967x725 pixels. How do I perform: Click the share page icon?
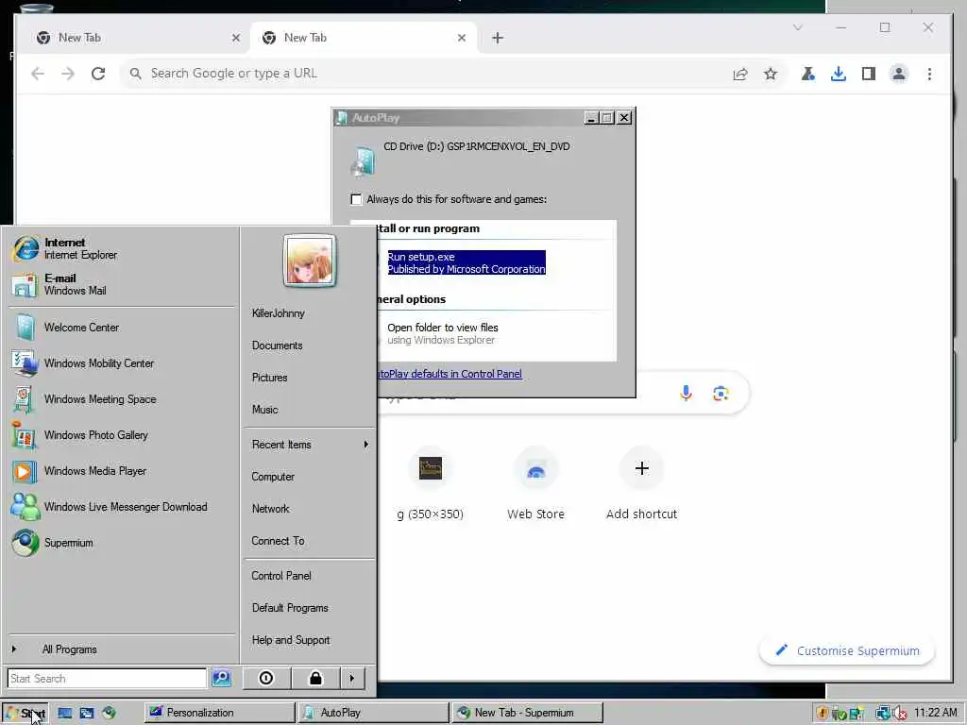(740, 74)
